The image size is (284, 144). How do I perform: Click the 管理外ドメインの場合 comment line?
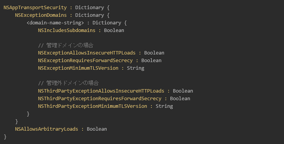[x=68, y=83]
